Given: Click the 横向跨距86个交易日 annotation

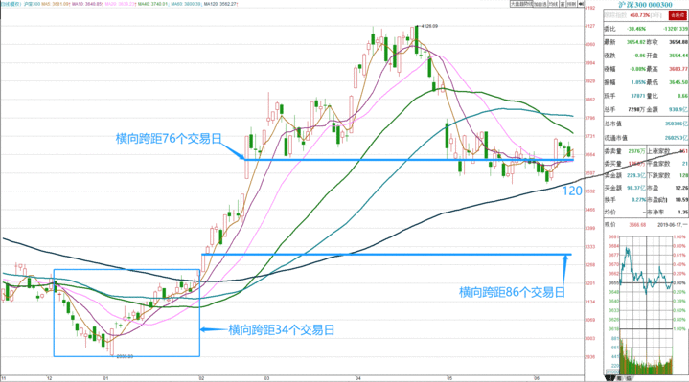Looking at the screenshot, I should click(512, 292).
